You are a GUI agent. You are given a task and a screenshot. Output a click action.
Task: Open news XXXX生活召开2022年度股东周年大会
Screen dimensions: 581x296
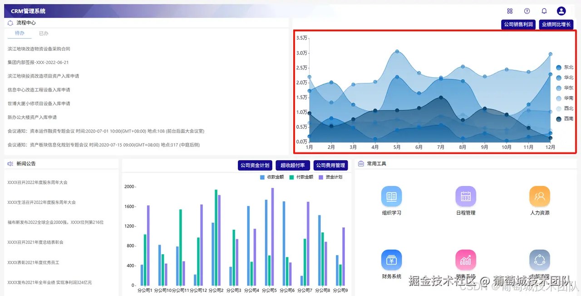click(42, 202)
